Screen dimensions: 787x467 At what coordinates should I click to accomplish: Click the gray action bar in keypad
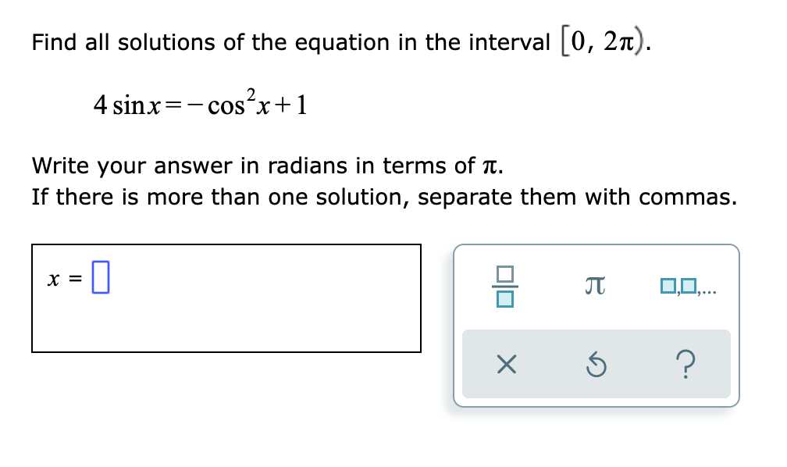596,364
